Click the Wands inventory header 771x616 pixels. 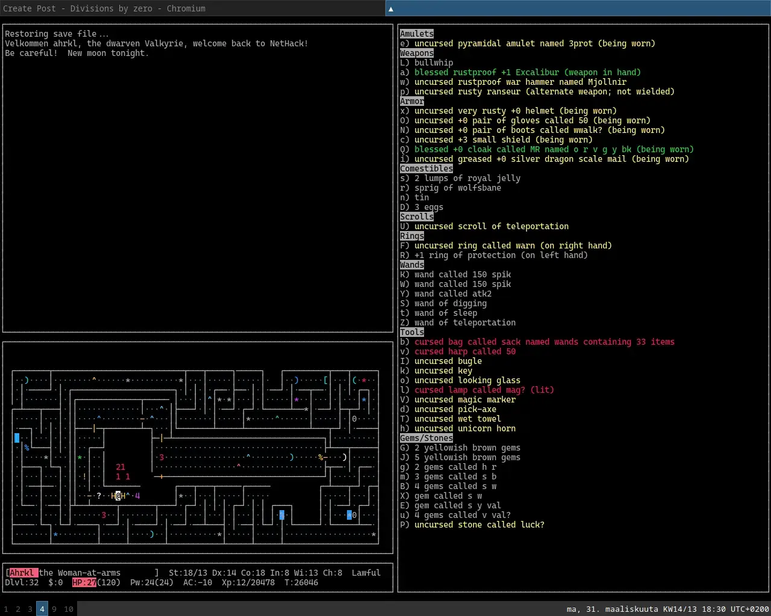(x=412, y=265)
